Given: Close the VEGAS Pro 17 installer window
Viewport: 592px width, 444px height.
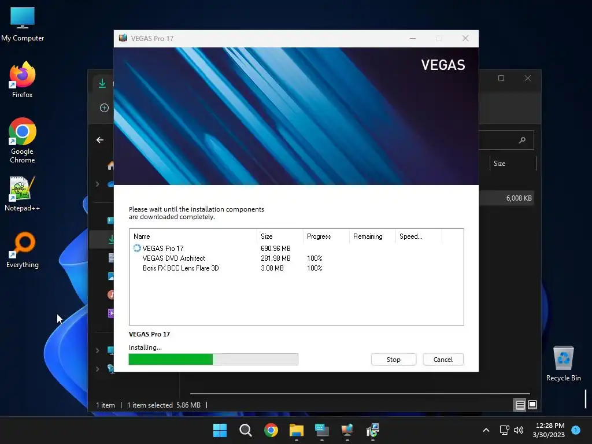Looking at the screenshot, I should pos(465,39).
